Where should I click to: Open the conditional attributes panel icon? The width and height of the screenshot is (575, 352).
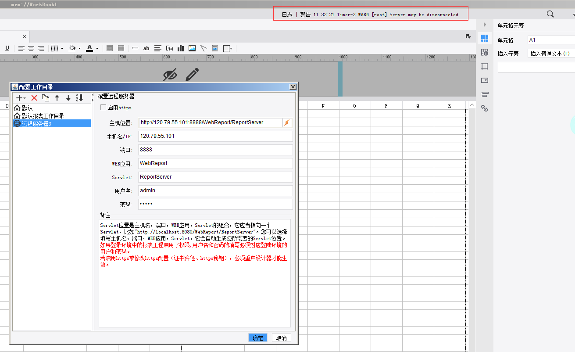click(485, 94)
